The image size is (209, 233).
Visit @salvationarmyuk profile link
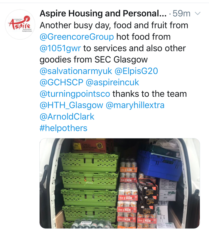click(76, 71)
